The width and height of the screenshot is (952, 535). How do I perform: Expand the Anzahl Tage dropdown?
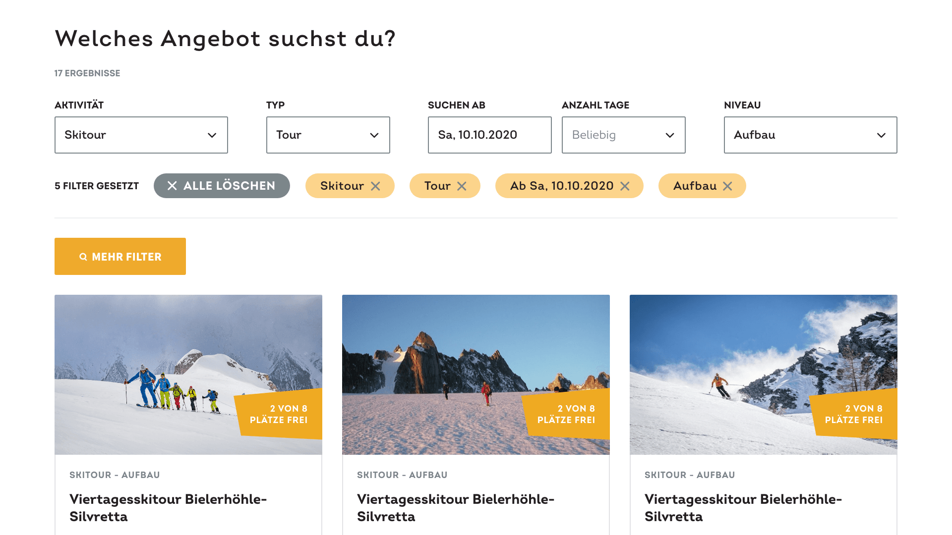point(623,135)
